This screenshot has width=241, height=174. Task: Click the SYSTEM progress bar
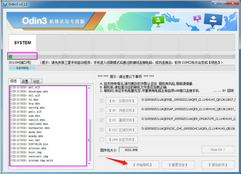(x=22, y=56)
